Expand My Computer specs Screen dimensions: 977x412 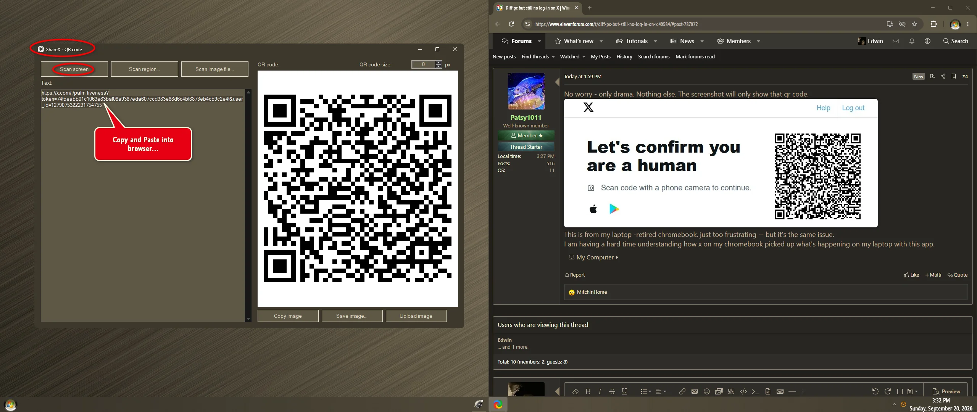tap(593, 257)
